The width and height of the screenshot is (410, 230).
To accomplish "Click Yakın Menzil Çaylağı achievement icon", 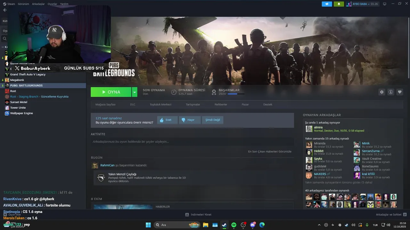I will tap(101, 178).
